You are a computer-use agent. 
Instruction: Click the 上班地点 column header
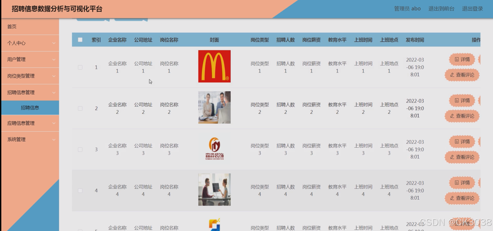389,40
